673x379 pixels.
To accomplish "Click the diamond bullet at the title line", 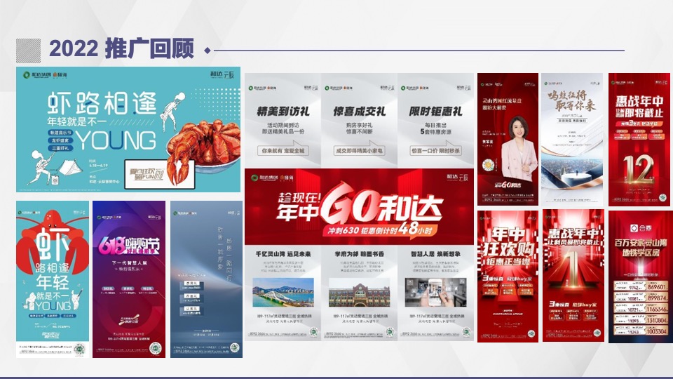I will click(206, 51).
